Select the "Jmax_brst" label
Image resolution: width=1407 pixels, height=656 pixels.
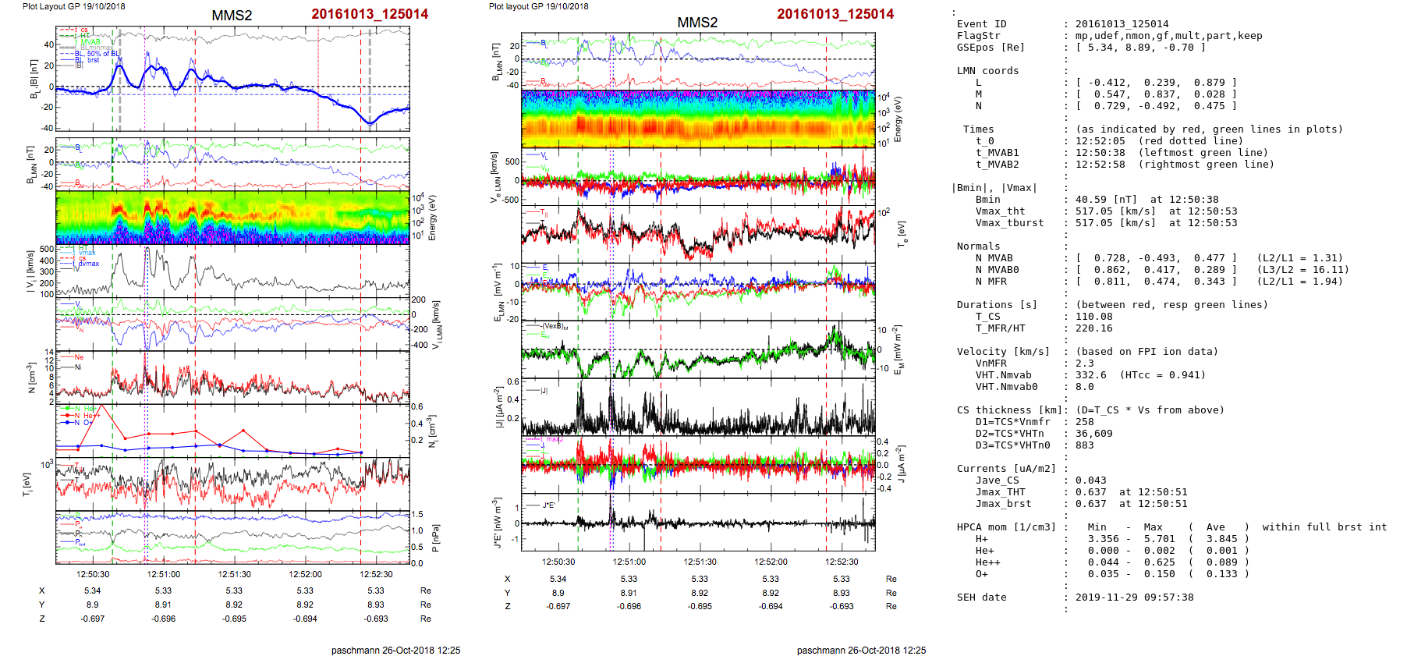(x=1003, y=504)
